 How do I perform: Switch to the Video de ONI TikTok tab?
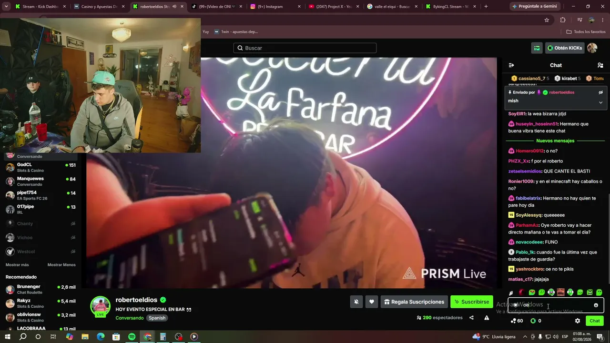tap(217, 7)
